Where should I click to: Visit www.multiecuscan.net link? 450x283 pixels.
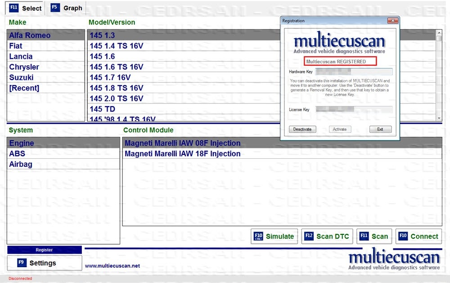[x=112, y=266]
